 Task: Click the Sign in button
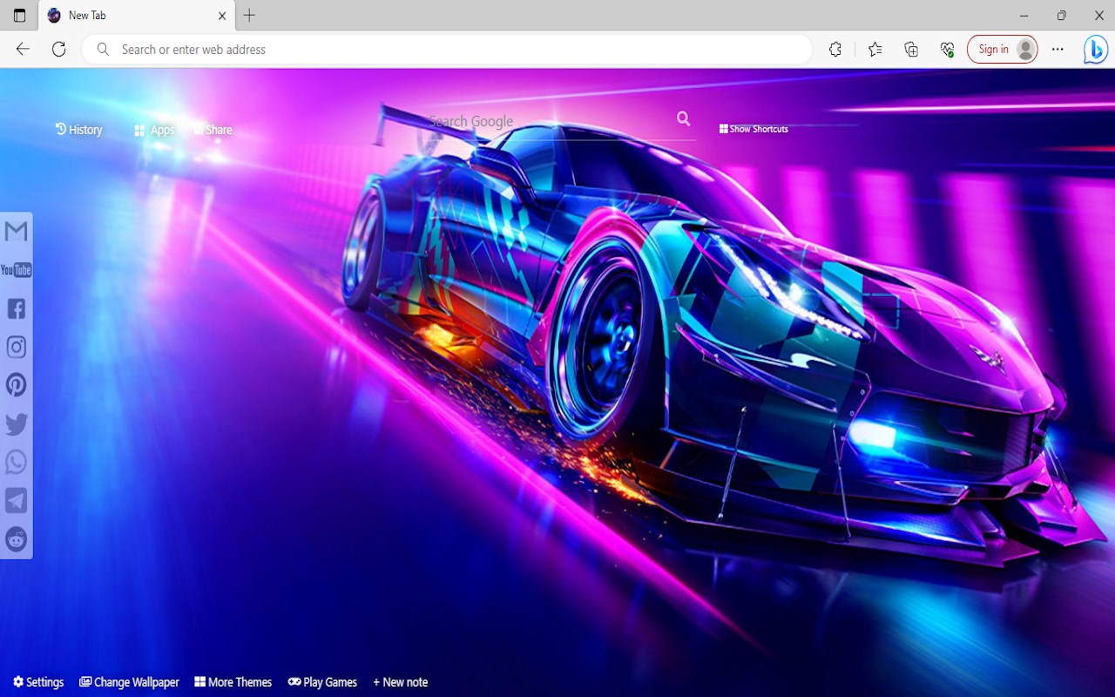(1002, 50)
